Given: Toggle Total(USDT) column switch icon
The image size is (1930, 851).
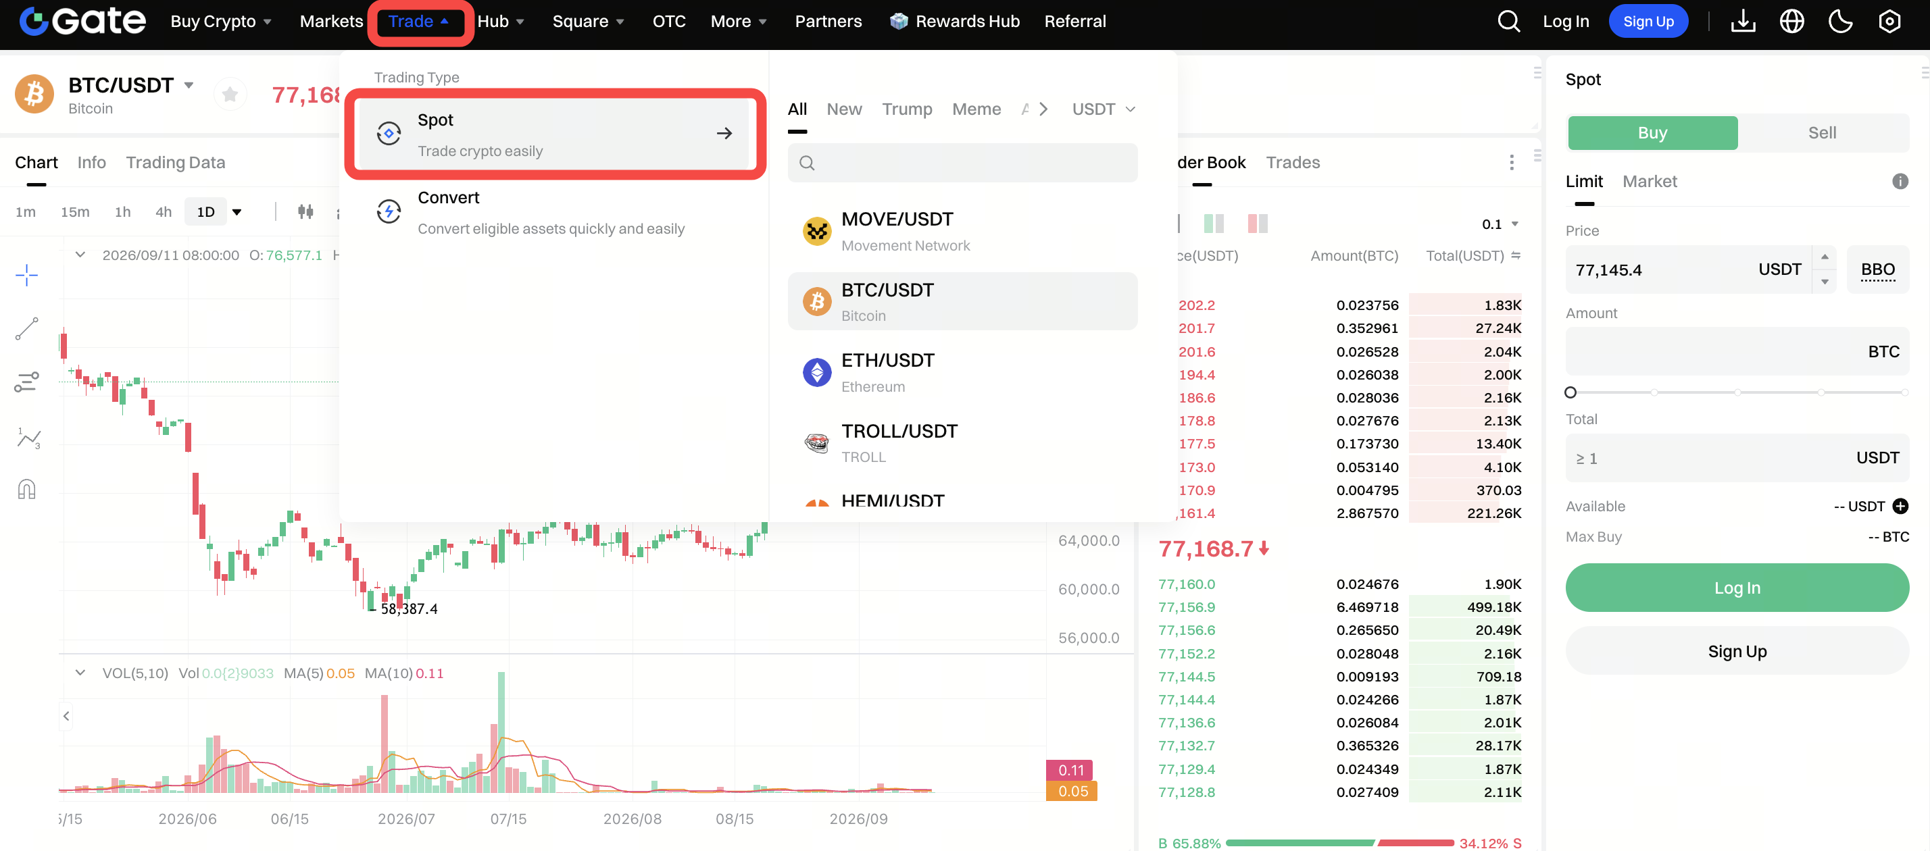Looking at the screenshot, I should [1516, 255].
